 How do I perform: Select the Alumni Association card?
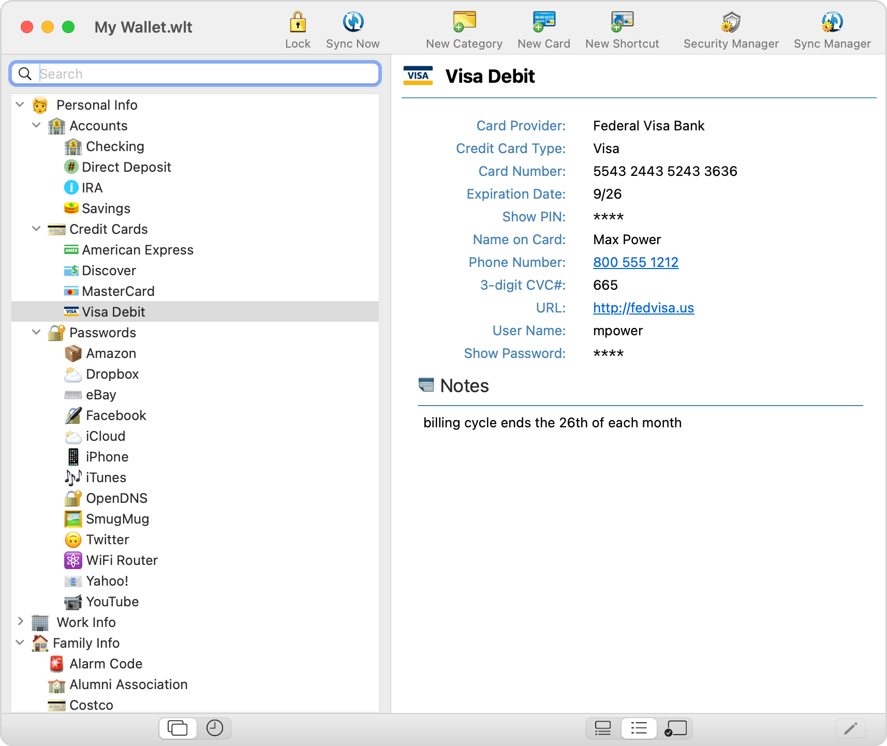[x=195, y=684]
